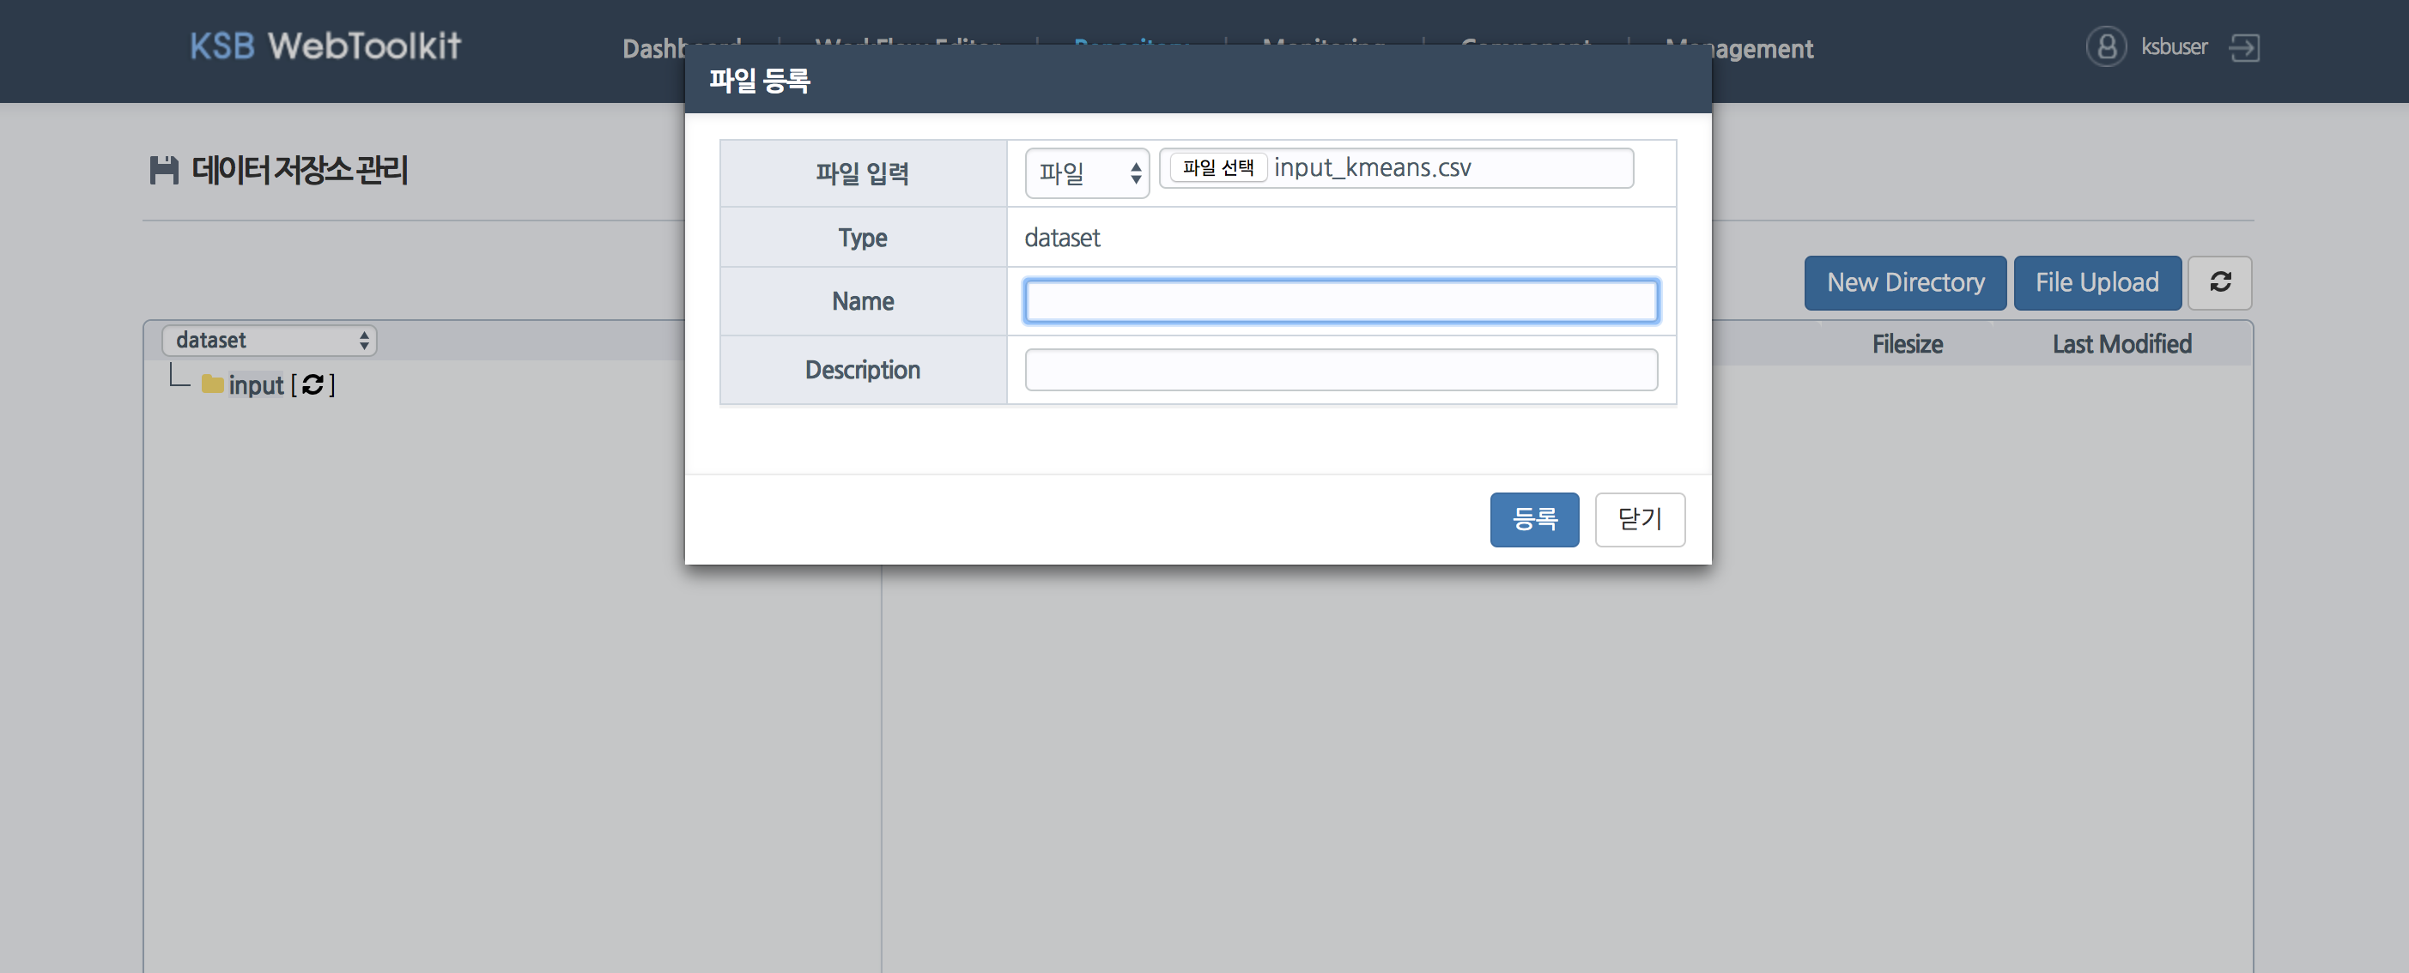Click the Last Modified column header
The width and height of the screenshot is (2409, 973).
(2122, 344)
